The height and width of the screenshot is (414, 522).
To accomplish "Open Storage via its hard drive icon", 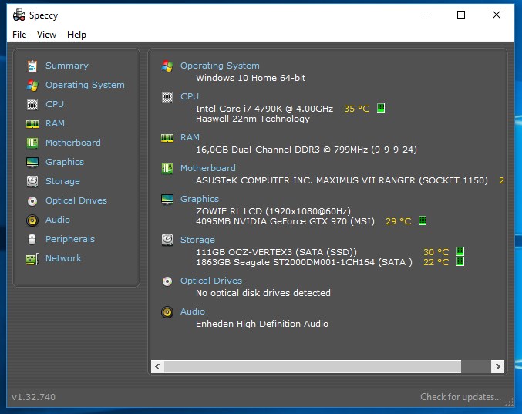I will tap(32, 181).
